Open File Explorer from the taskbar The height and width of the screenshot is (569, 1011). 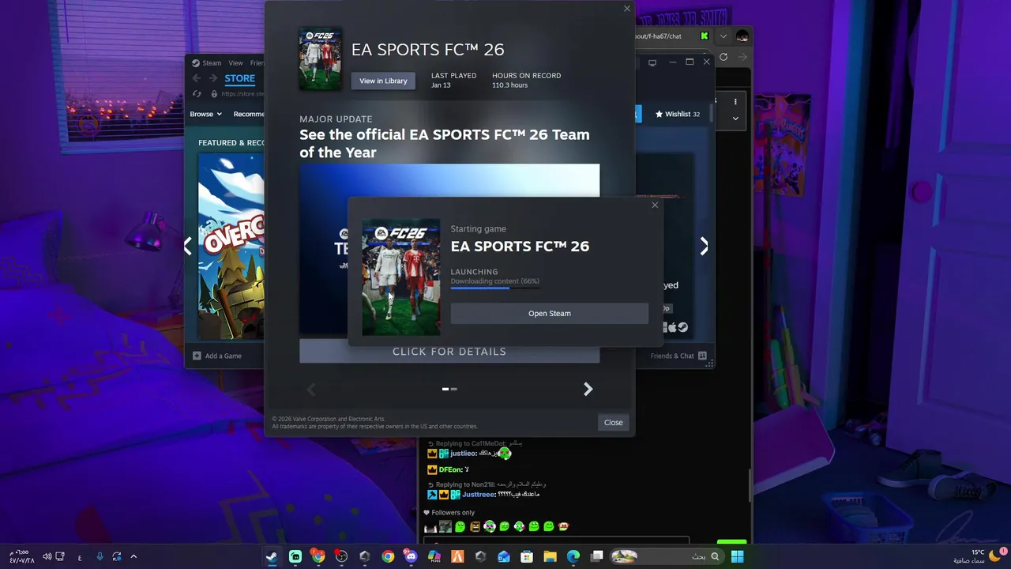(x=550, y=556)
